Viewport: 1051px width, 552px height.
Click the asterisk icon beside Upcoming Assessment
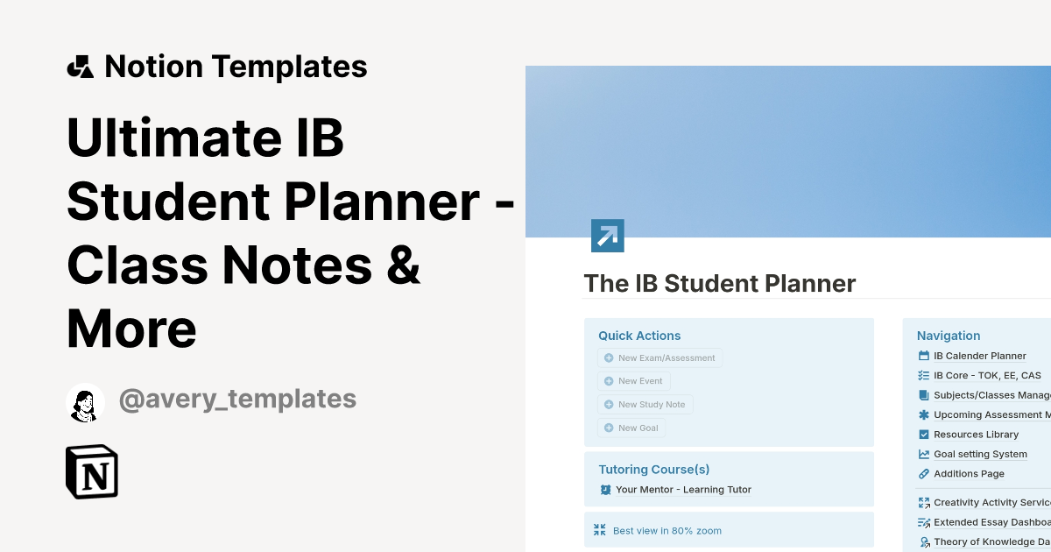[923, 414]
